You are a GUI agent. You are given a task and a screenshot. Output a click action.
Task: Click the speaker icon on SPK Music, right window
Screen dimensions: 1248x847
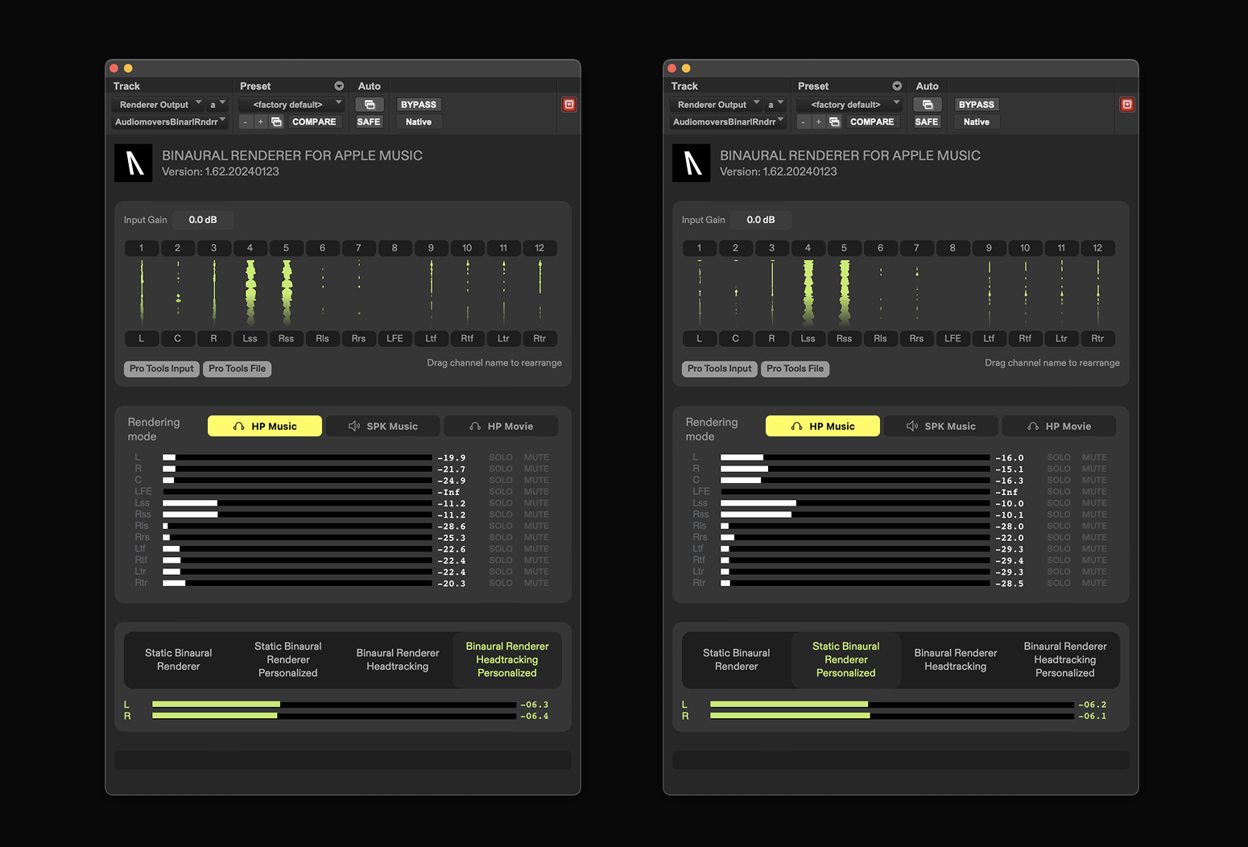click(x=912, y=427)
